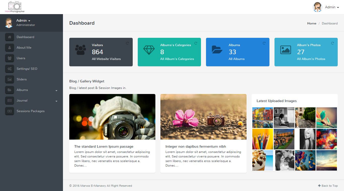
Task: Click the gears icon beside Settings/ SEO
Action: pos(10,69)
